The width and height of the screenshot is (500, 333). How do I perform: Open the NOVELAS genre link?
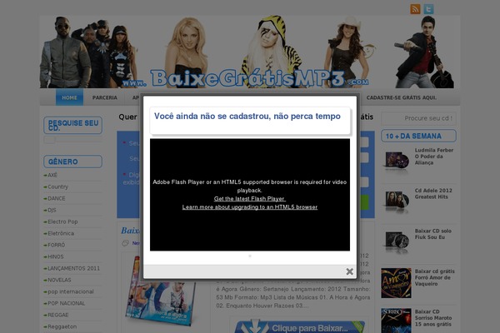click(x=59, y=280)
